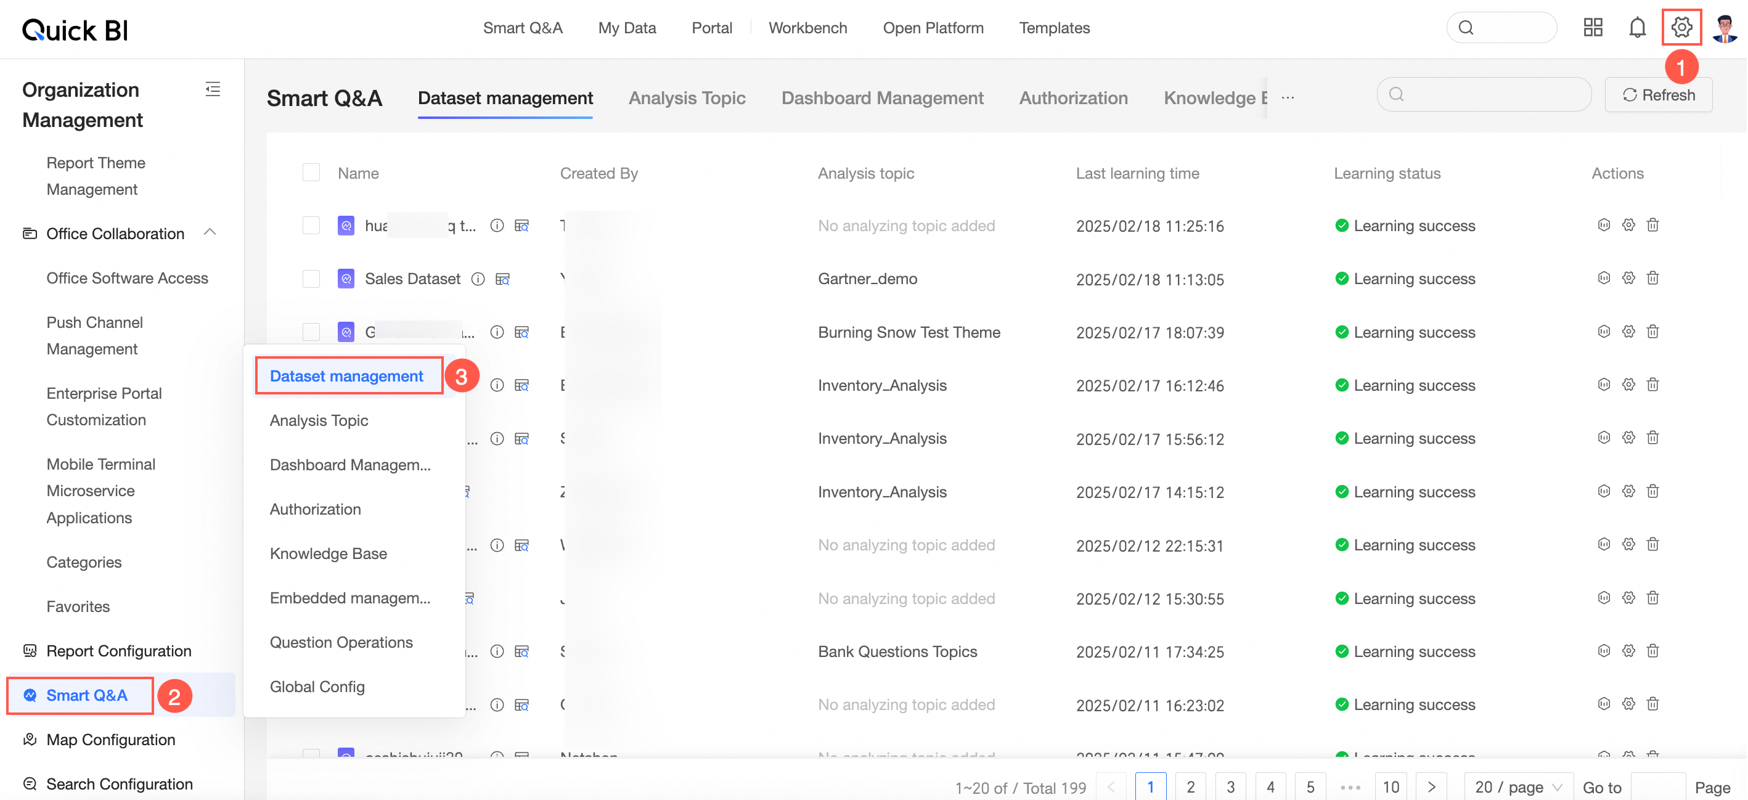
Task: Click the app grid icon in header
Action: 1593,27
